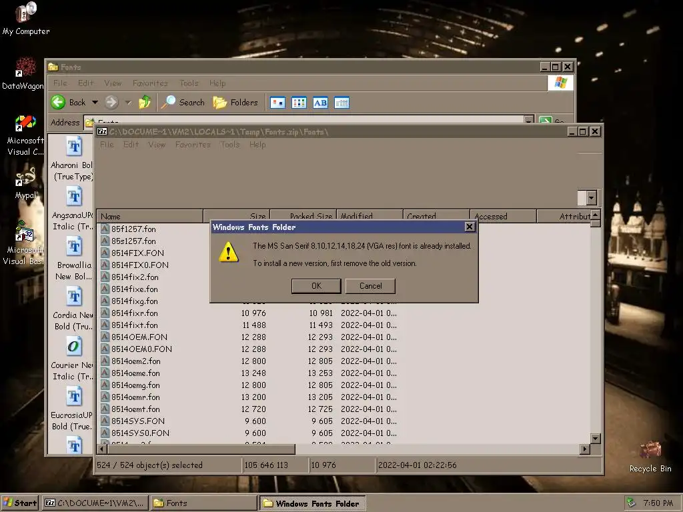Viewport: 683px width, 512px height.
Task: Expand the 7-Zip path combo box dropdown
Action: point(591,198)
